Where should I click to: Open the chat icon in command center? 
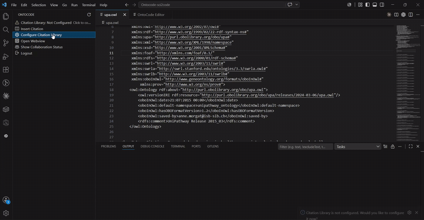(x=290, y=5)
